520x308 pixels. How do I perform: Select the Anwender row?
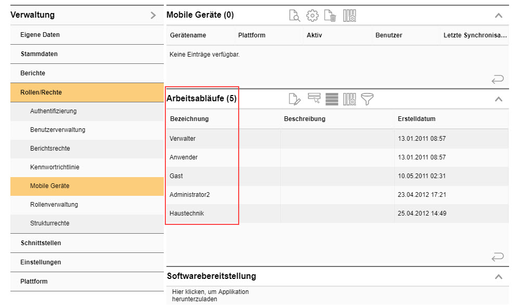tap(337, 157)
